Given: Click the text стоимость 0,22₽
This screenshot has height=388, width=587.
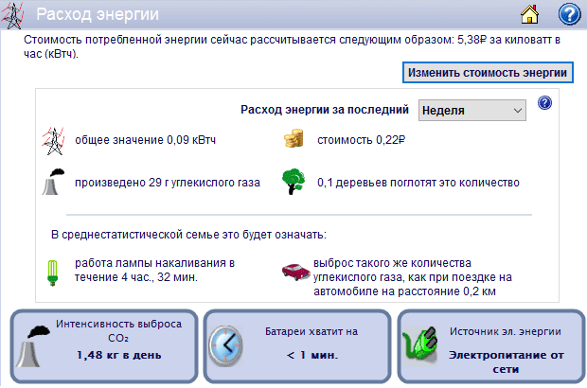Looking at the screenshot, I should pos(362,140).
